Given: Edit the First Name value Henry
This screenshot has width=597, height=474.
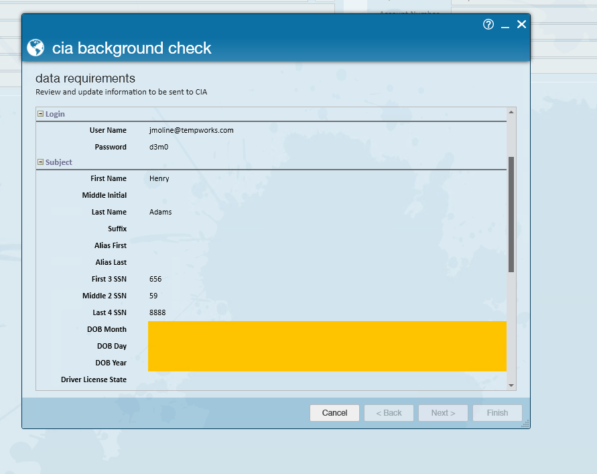Looking at the screenshot, I should [x=328, y=178].
